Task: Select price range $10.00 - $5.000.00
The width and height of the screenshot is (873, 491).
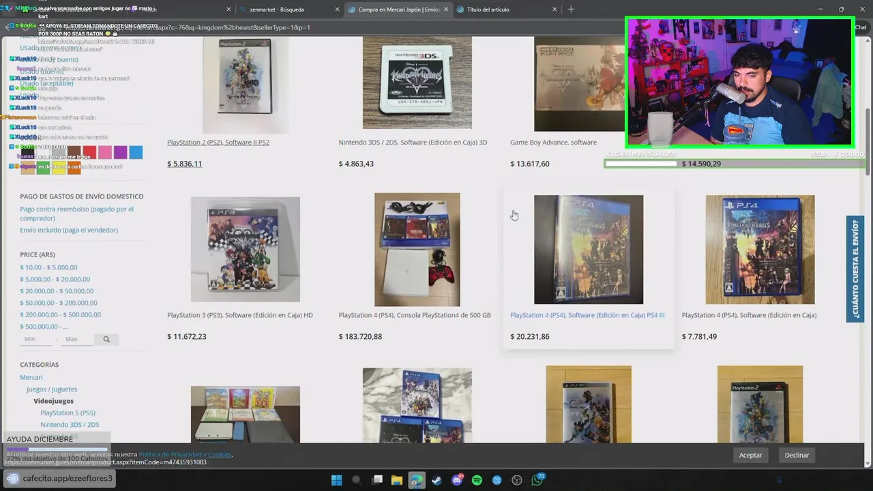Action: pos(48,267)
